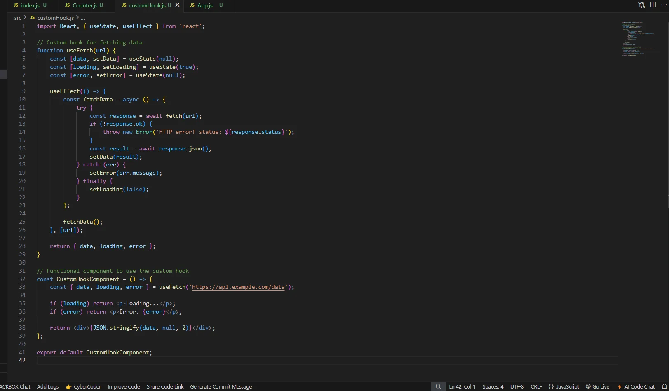Screen dimensions: 669x391
Task: Click 'throw new Error' on line 14
Action: [x=127, y=132]
